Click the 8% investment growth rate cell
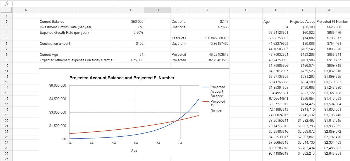The height and width of the screenshot is (161, 350). [131, 27]
